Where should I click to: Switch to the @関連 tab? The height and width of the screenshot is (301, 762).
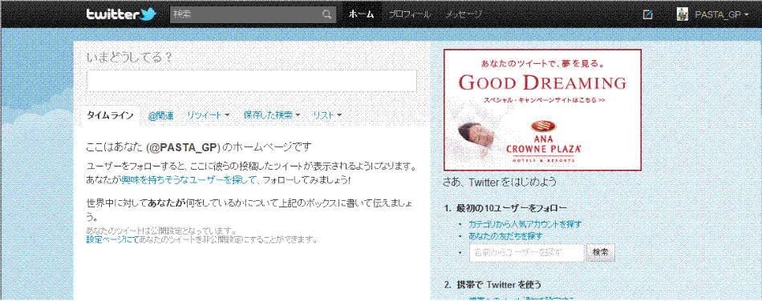click(x=161, y=115)
